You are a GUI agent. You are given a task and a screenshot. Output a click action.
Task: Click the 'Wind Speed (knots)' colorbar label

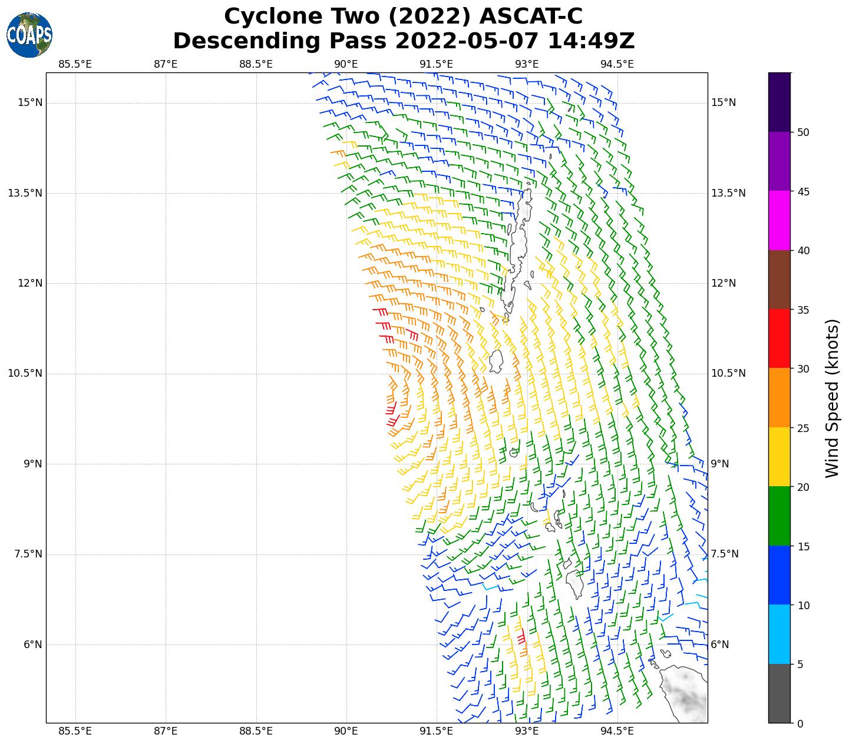point(831,398)
